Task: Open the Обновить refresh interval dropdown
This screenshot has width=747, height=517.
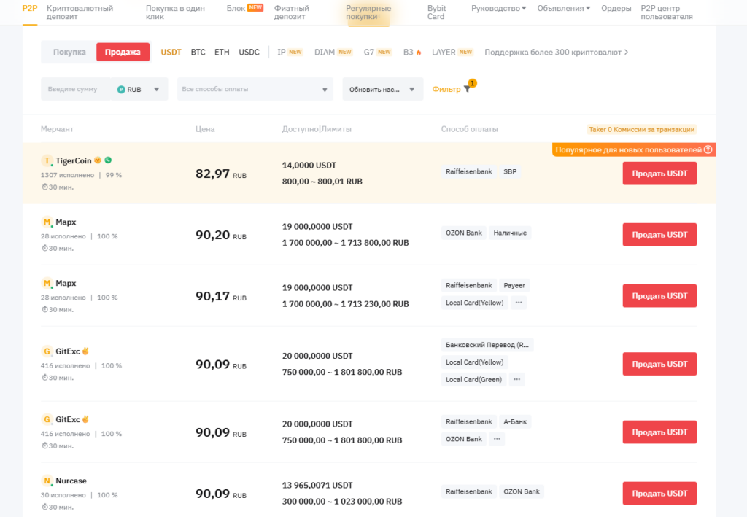Action: point(382,89)
